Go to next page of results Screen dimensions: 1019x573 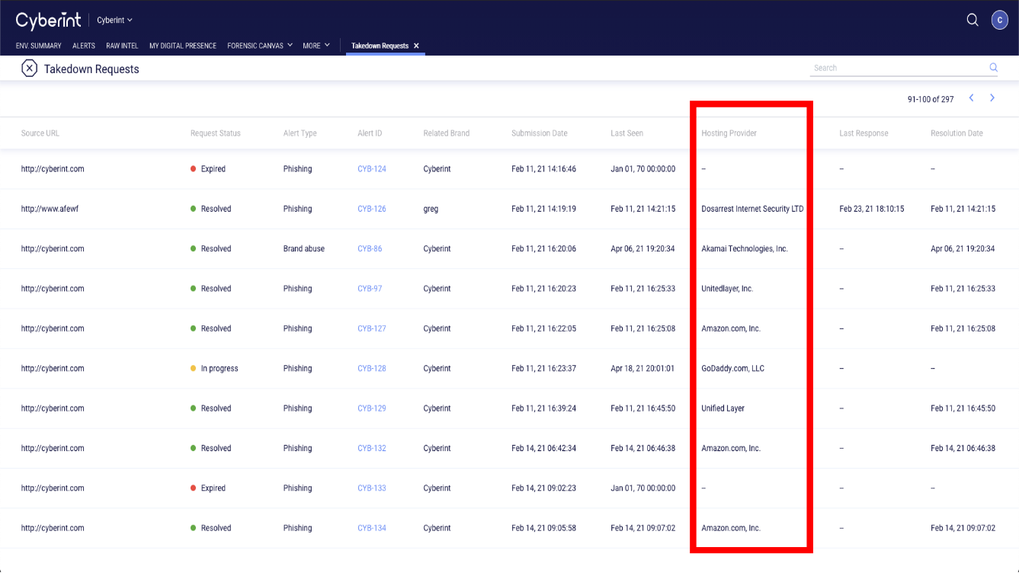point(992,98)
